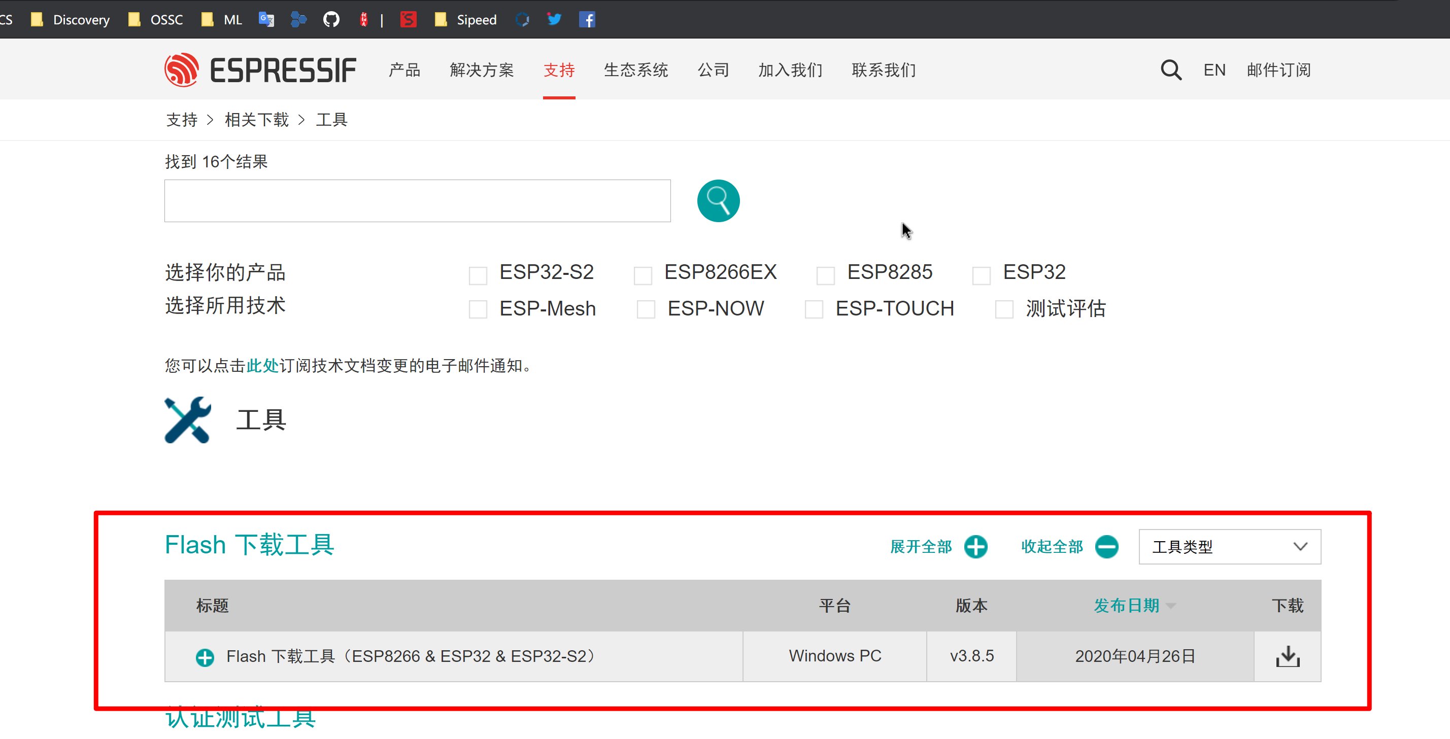1450x739 pixels.
Task: Click the teal search magnifier button
Action: click(x=718, y=201)
